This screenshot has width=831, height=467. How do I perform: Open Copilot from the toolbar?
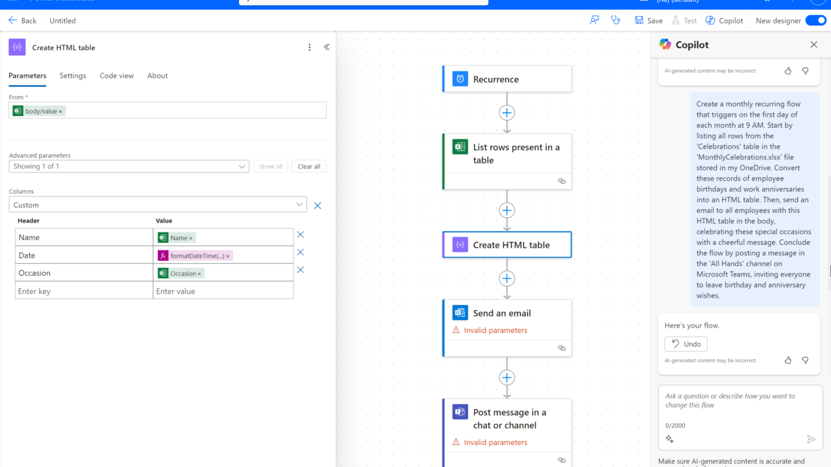724,21
